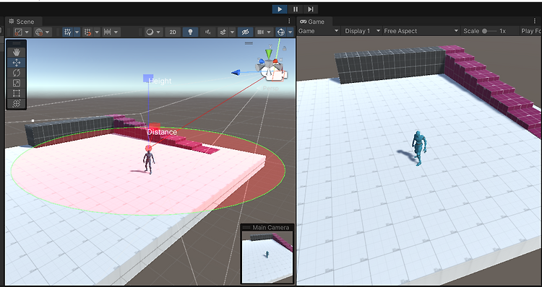Open the Game view mode dropdown
542x287 pixels.
click(319, 31)
